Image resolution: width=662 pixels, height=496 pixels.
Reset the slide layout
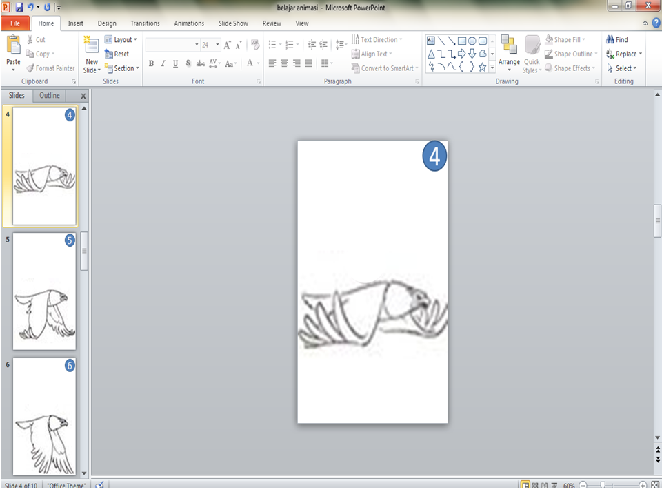pos(117,54)
